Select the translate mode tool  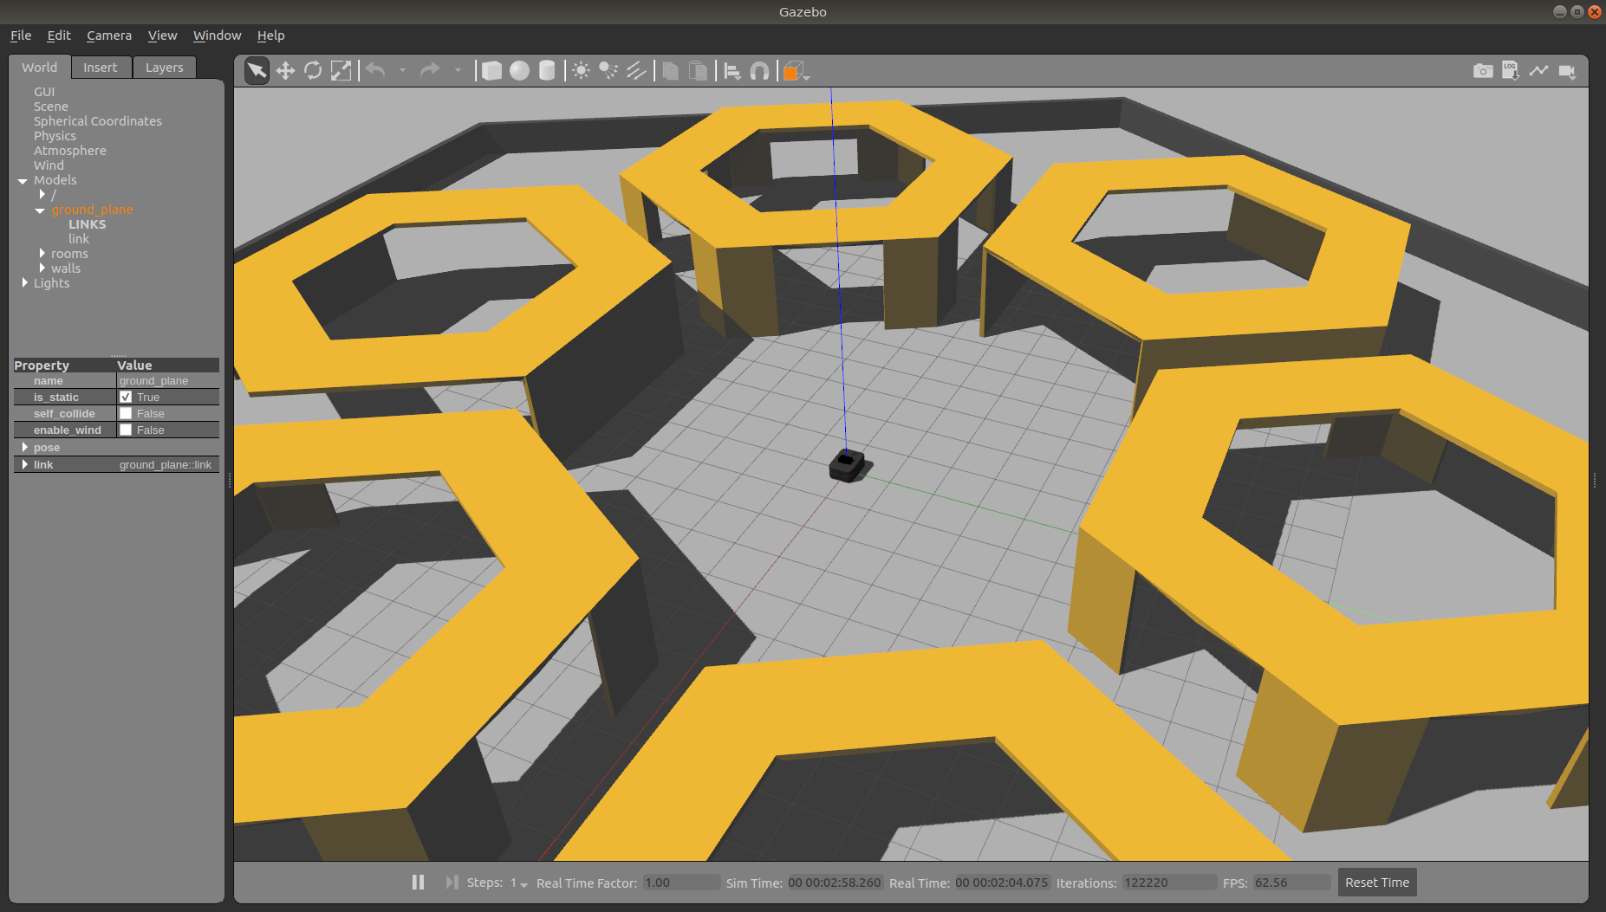[285, 71]
